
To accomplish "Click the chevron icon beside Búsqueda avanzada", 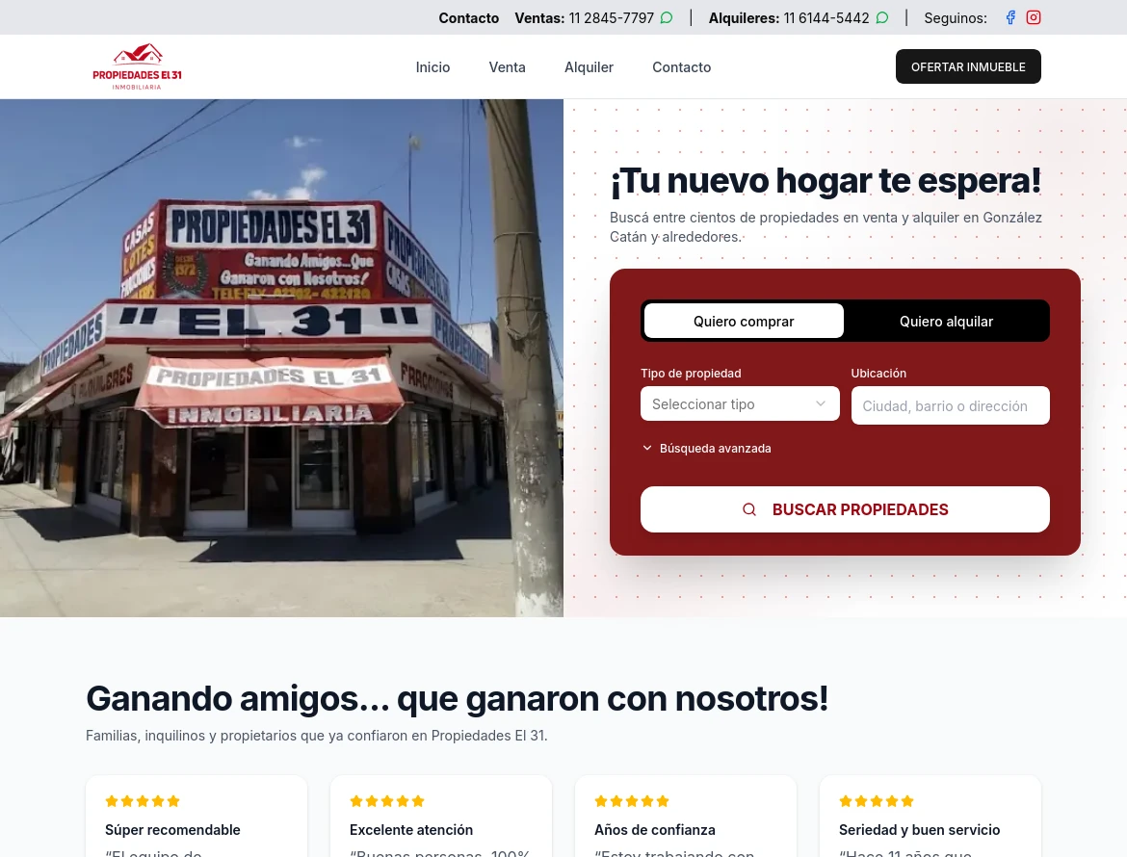I will (647, 449).
